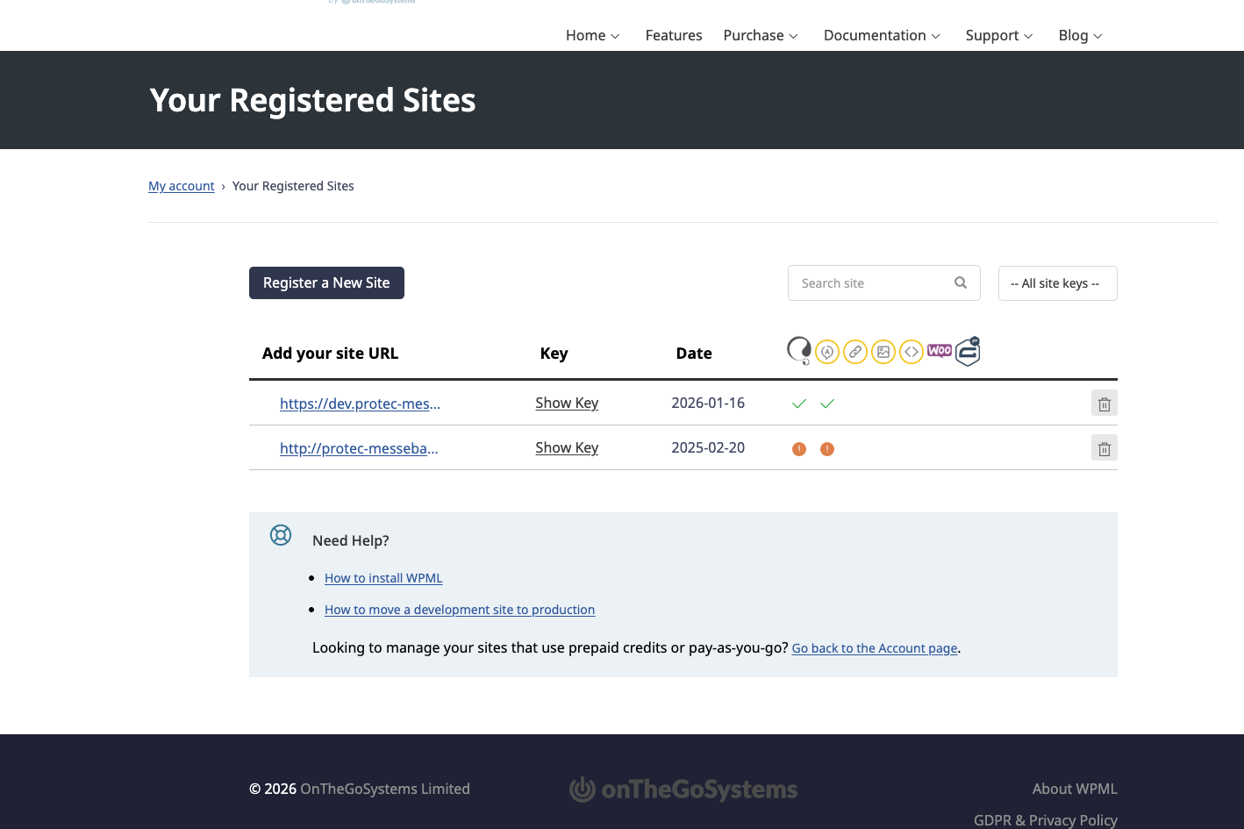Click the chain-link plugin column icon
The height and width of the screenshot is (829, 1244).
pyautogui.click(x=855, y=352)
